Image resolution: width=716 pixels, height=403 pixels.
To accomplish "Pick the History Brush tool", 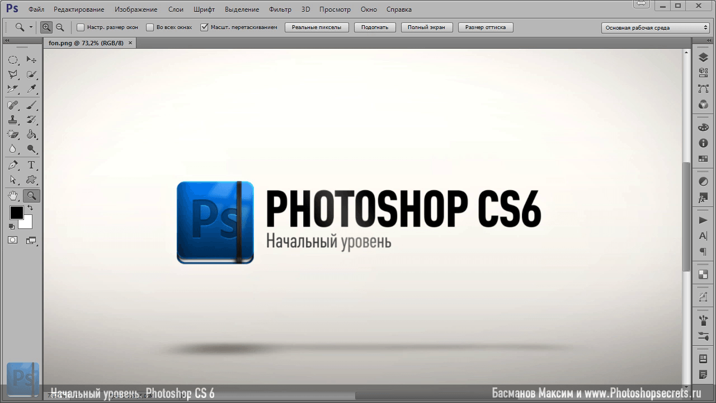I will pyautogui.click(x=31, y=120).
